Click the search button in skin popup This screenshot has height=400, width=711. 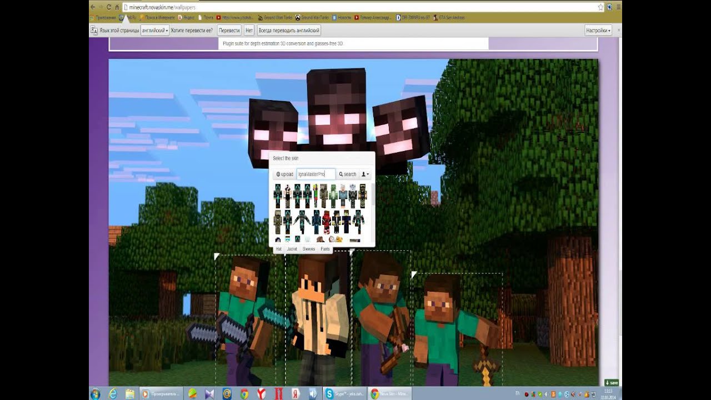pos(348,174)
